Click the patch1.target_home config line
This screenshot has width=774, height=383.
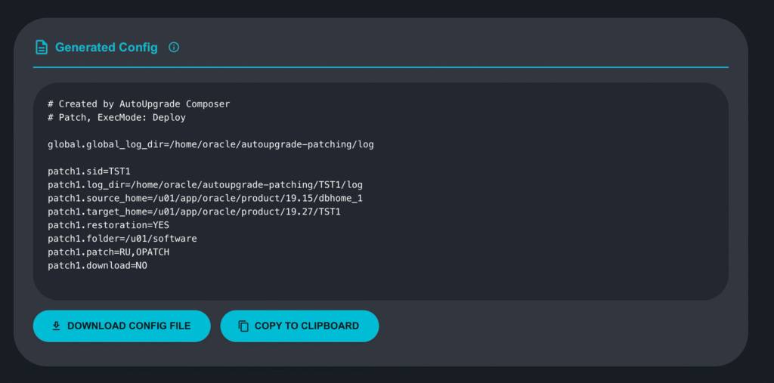point(194,212)
